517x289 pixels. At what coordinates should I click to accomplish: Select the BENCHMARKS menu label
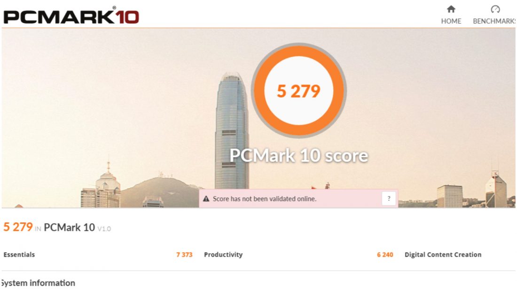point(494,21)
